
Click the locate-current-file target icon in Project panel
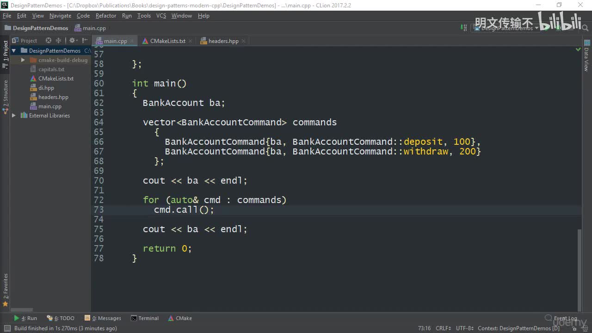49,41
